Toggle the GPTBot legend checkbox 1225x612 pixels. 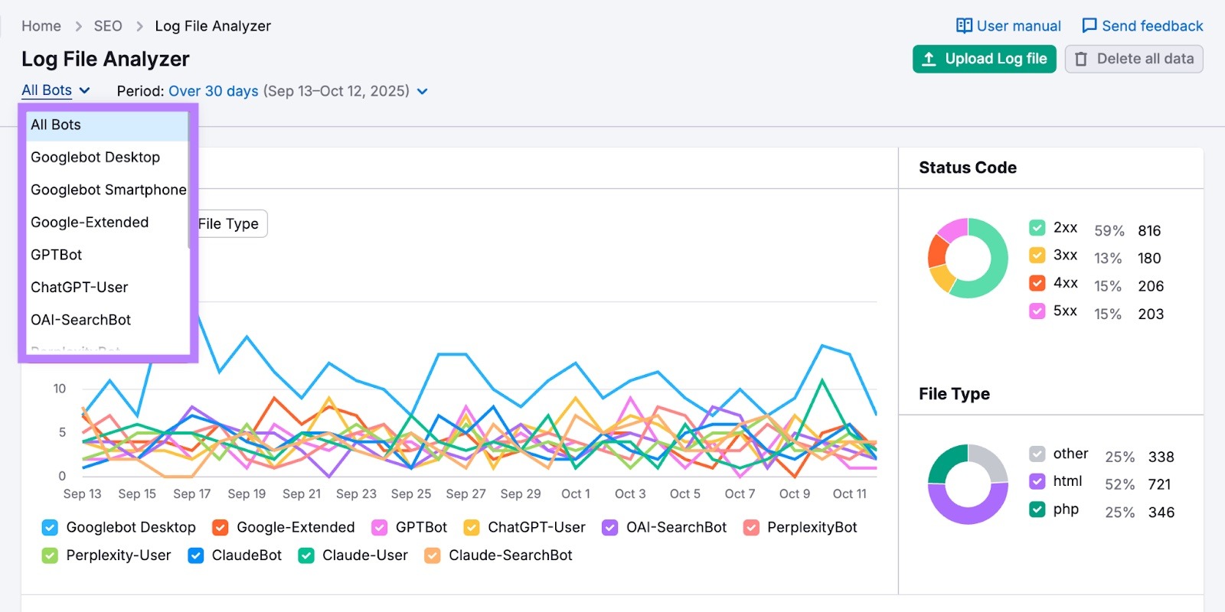(x=379, y=527)
